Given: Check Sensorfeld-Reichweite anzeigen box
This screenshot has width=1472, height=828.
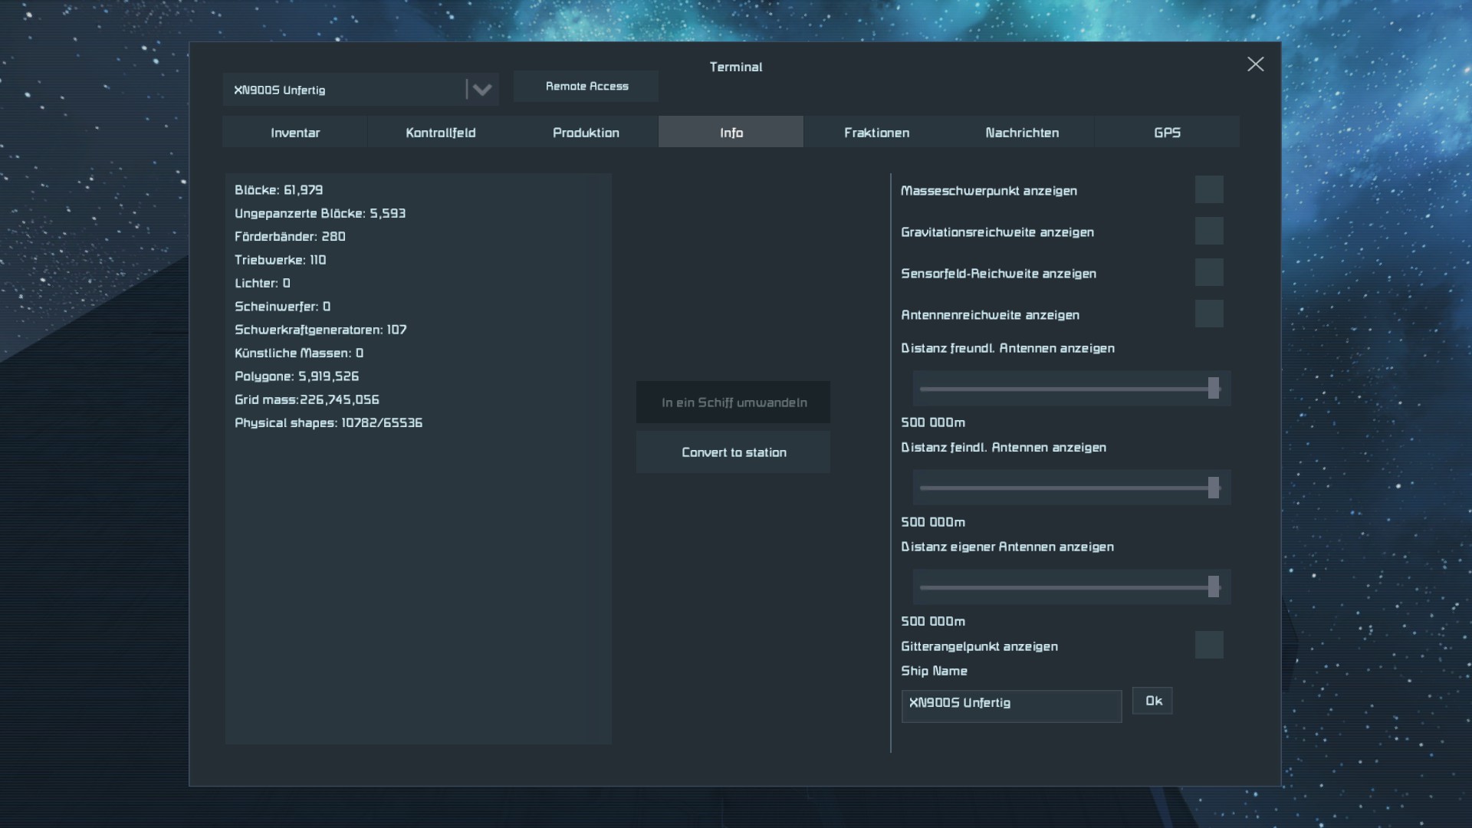Looking at the screenshot, I should 1209,273.
